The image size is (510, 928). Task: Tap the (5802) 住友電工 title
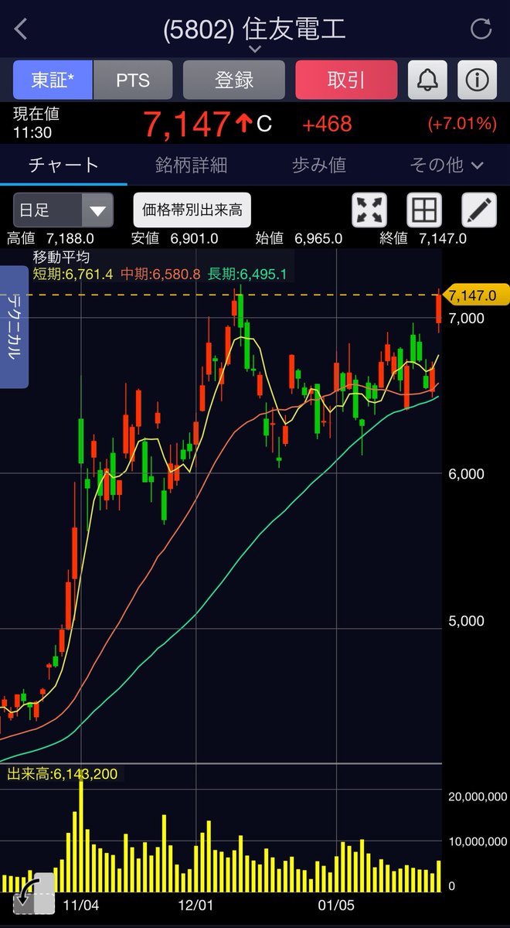coord(255,29)
